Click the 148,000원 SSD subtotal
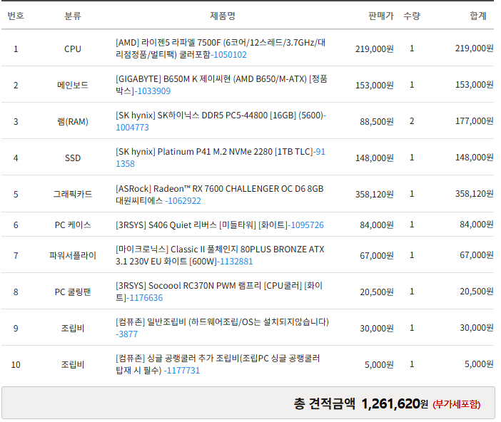The image size is (501, 422). tap(474, 158)
